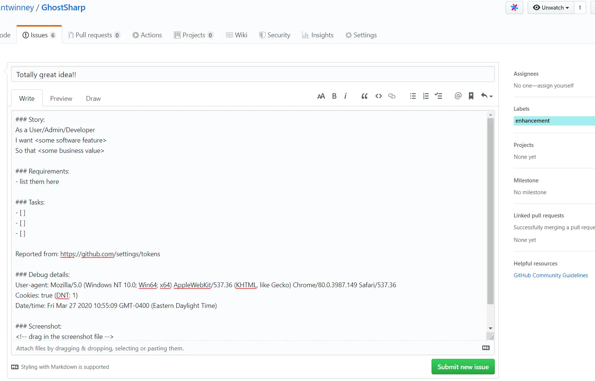
Task: Open the Projects tab
Action: (x=194, y=35)
